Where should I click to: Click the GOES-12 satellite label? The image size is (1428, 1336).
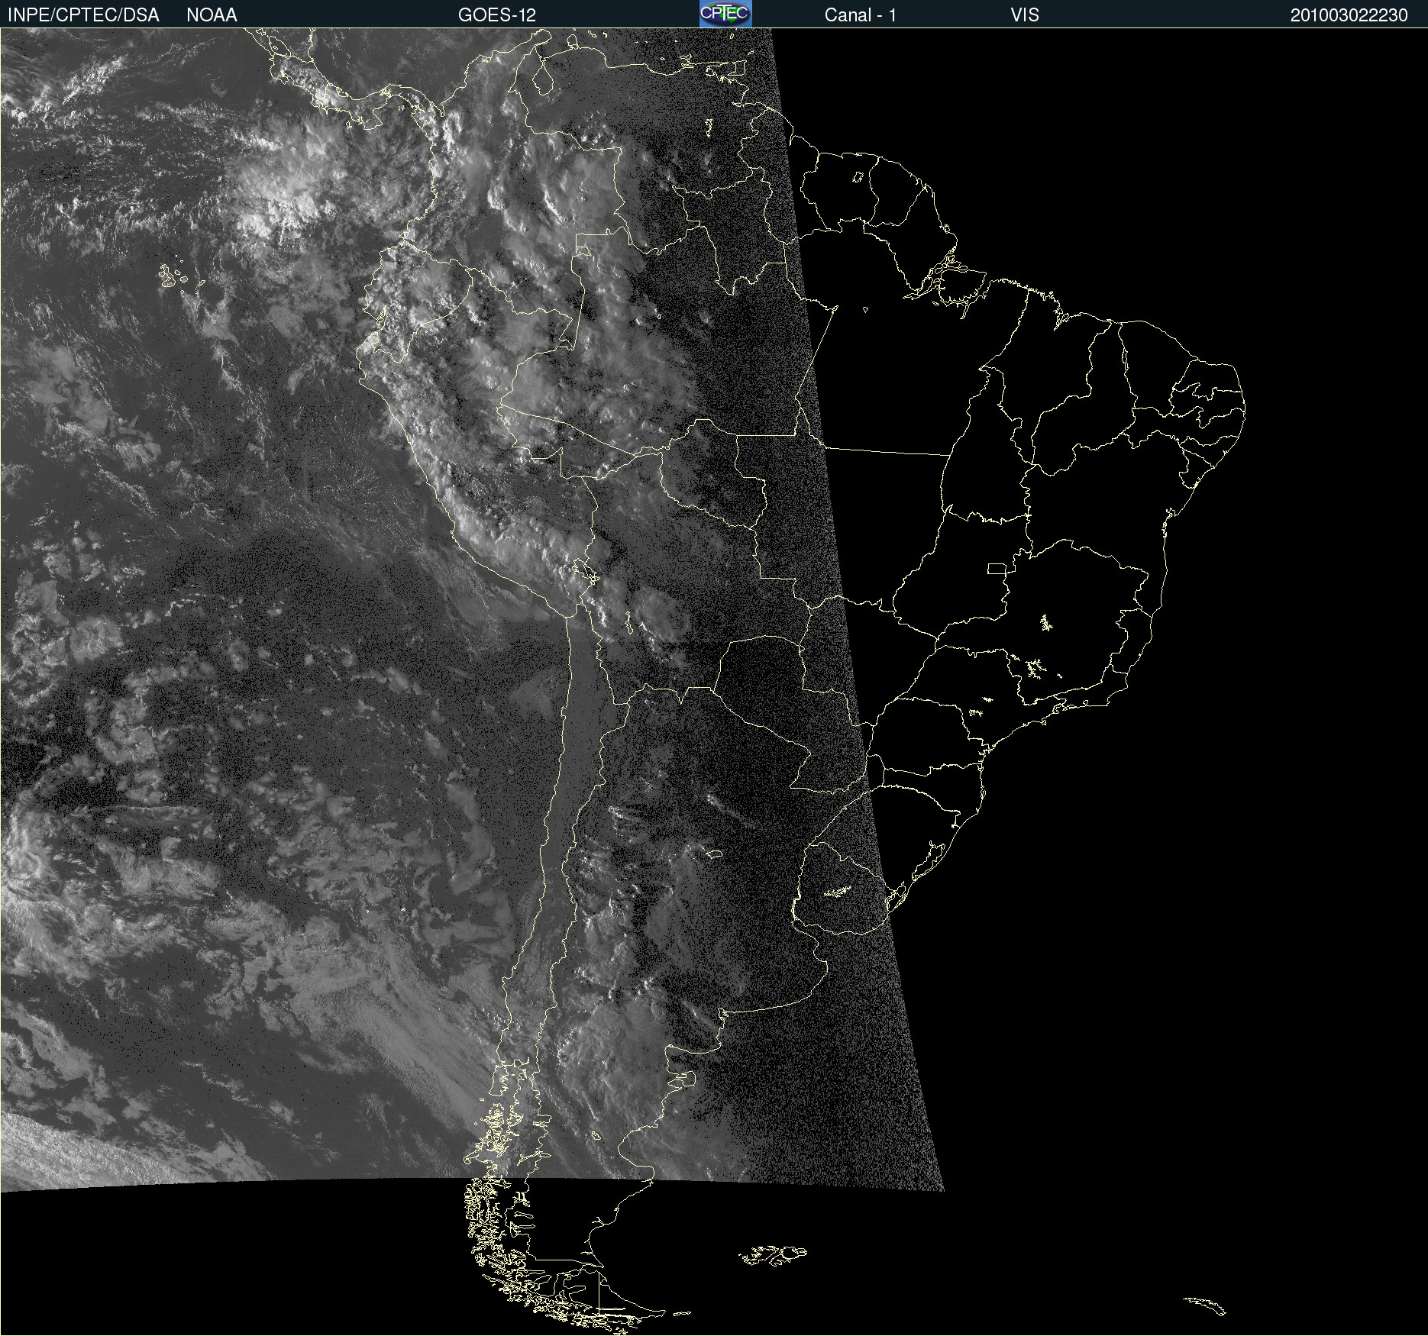[x=497, y=15]
